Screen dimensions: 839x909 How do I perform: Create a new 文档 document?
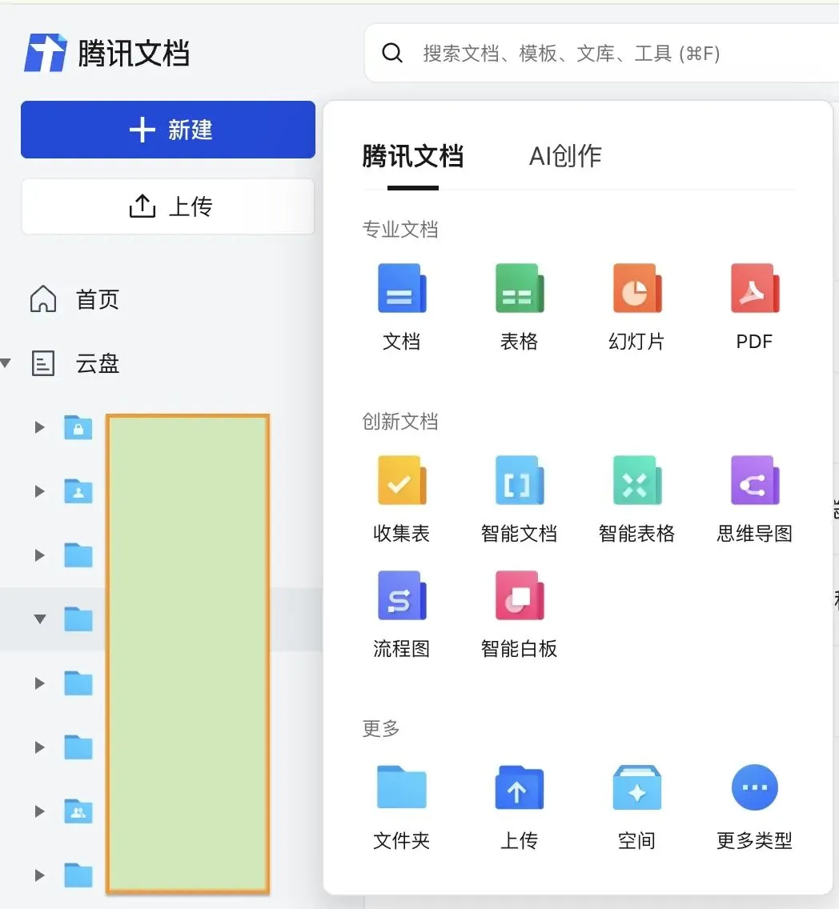click(x=402, y=307)
